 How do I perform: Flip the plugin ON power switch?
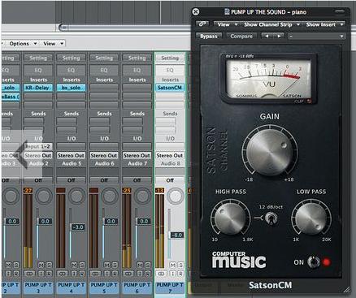click(x=313, y=262)
